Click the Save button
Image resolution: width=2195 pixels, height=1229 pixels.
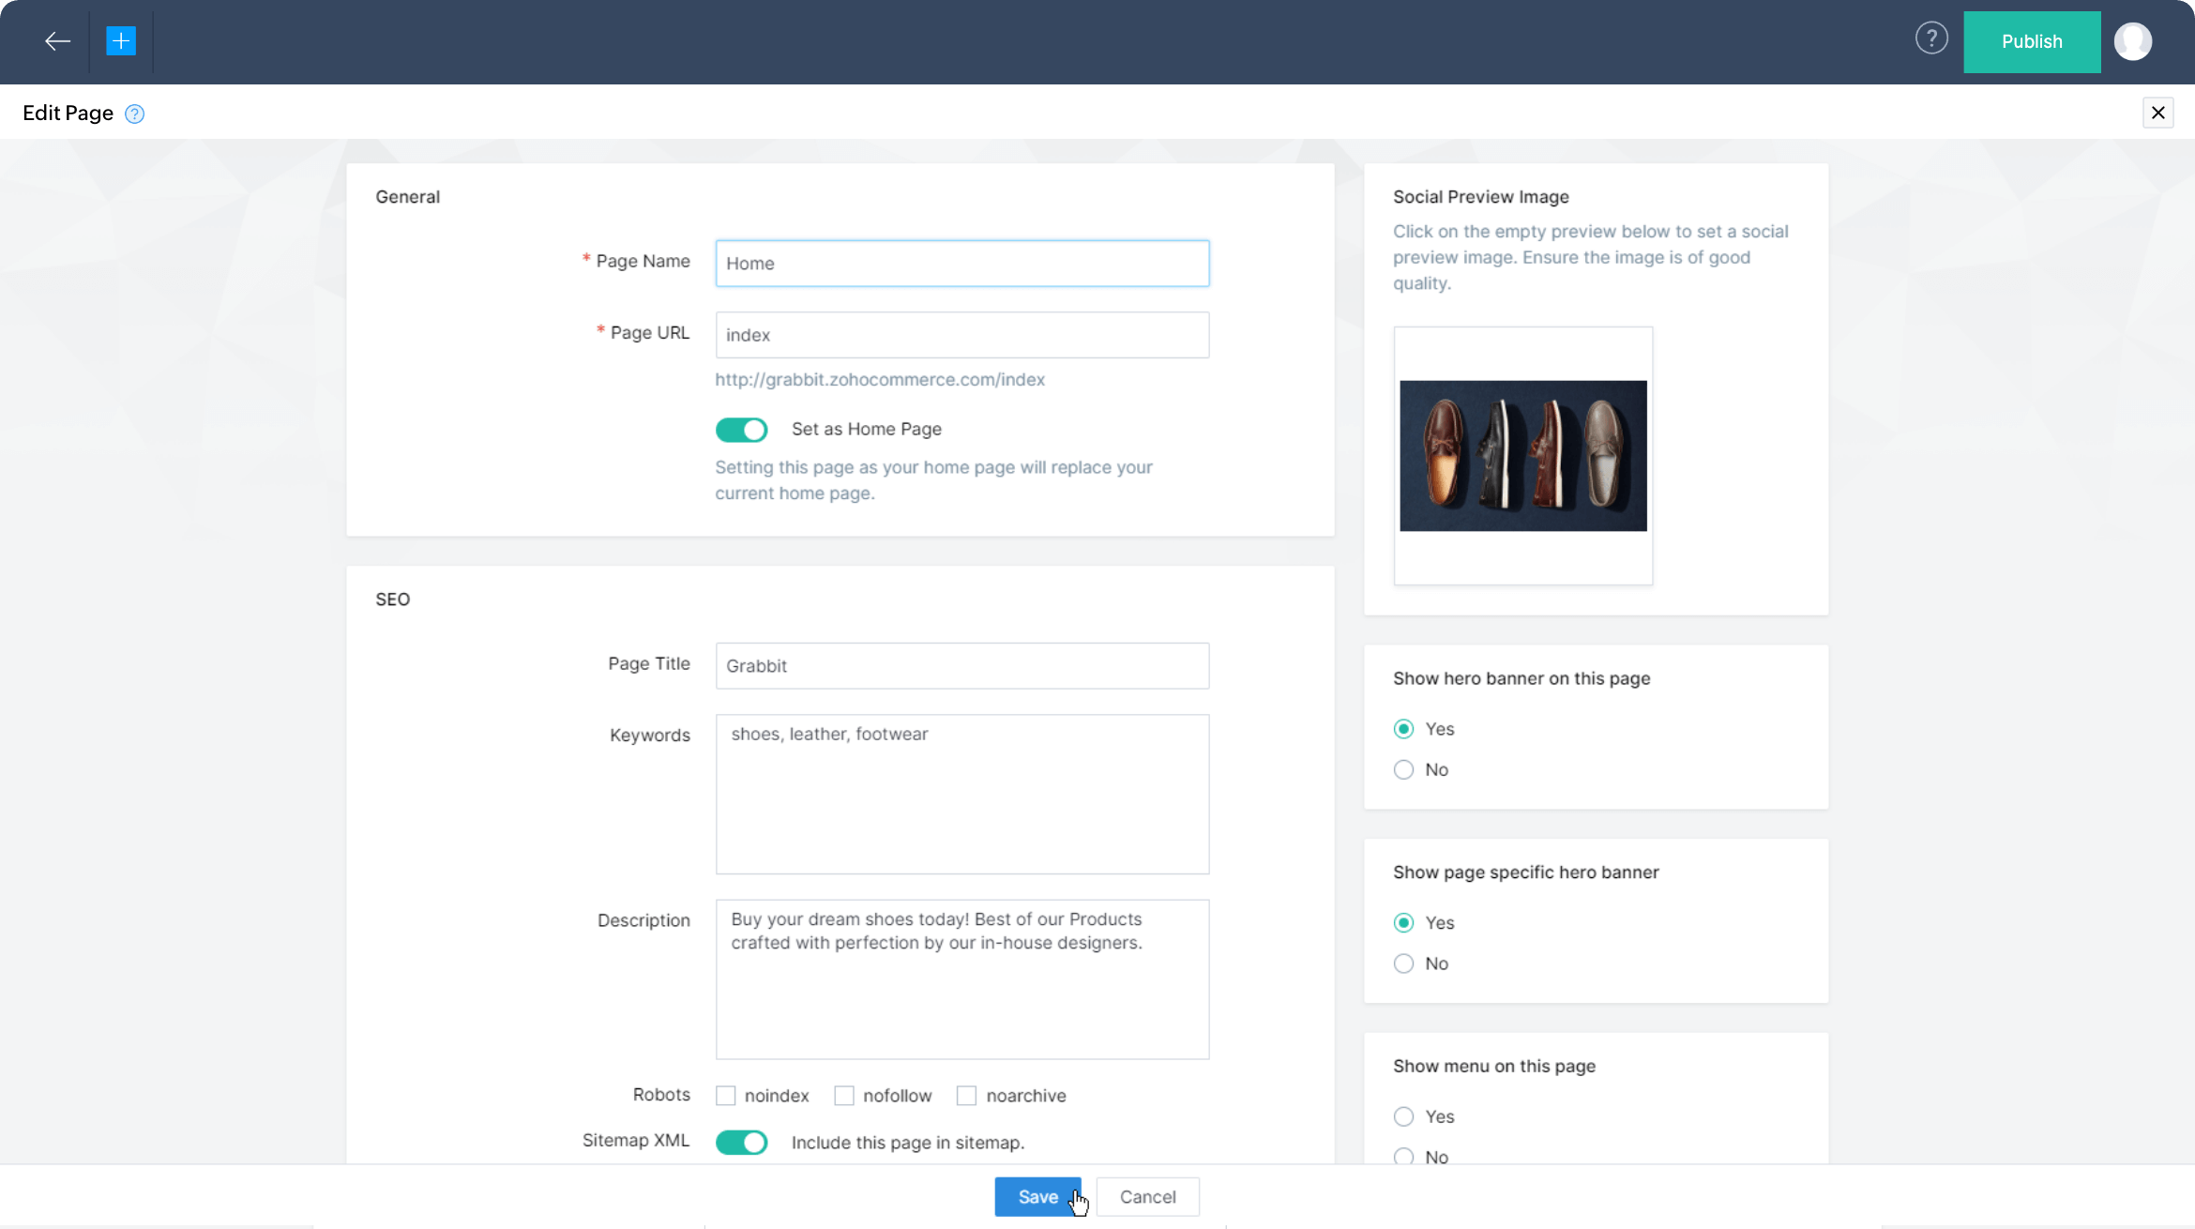pyautogui.click(x=1037, y=1197)
